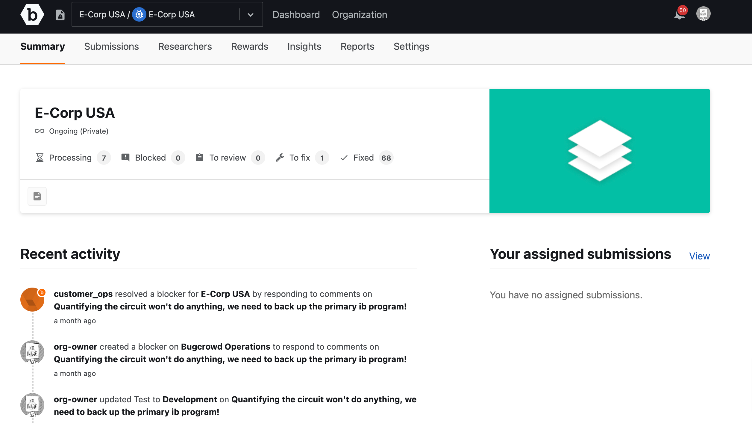
Task: Click the To review count badge
Action: 258,158
